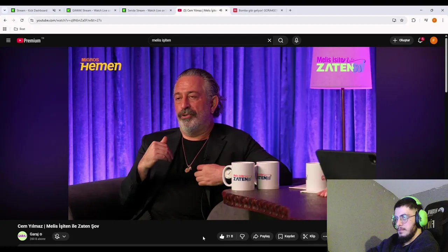This screenshot has height=252, width=448.
Task: Clear the 'melis işiten' search query
Action: (269, 40)
